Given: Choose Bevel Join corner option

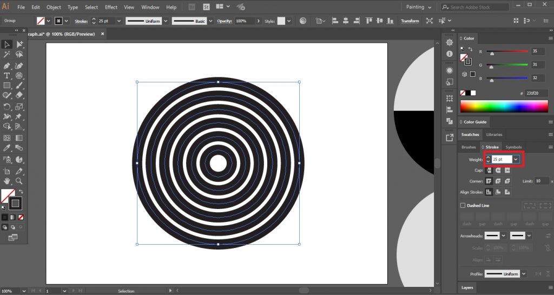Looking at the screenshot, I should pyautogui.click(x=507, y=181).
